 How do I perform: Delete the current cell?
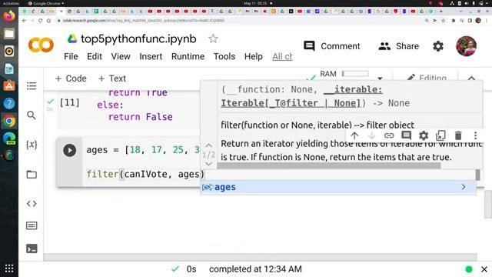coord(458,135)
